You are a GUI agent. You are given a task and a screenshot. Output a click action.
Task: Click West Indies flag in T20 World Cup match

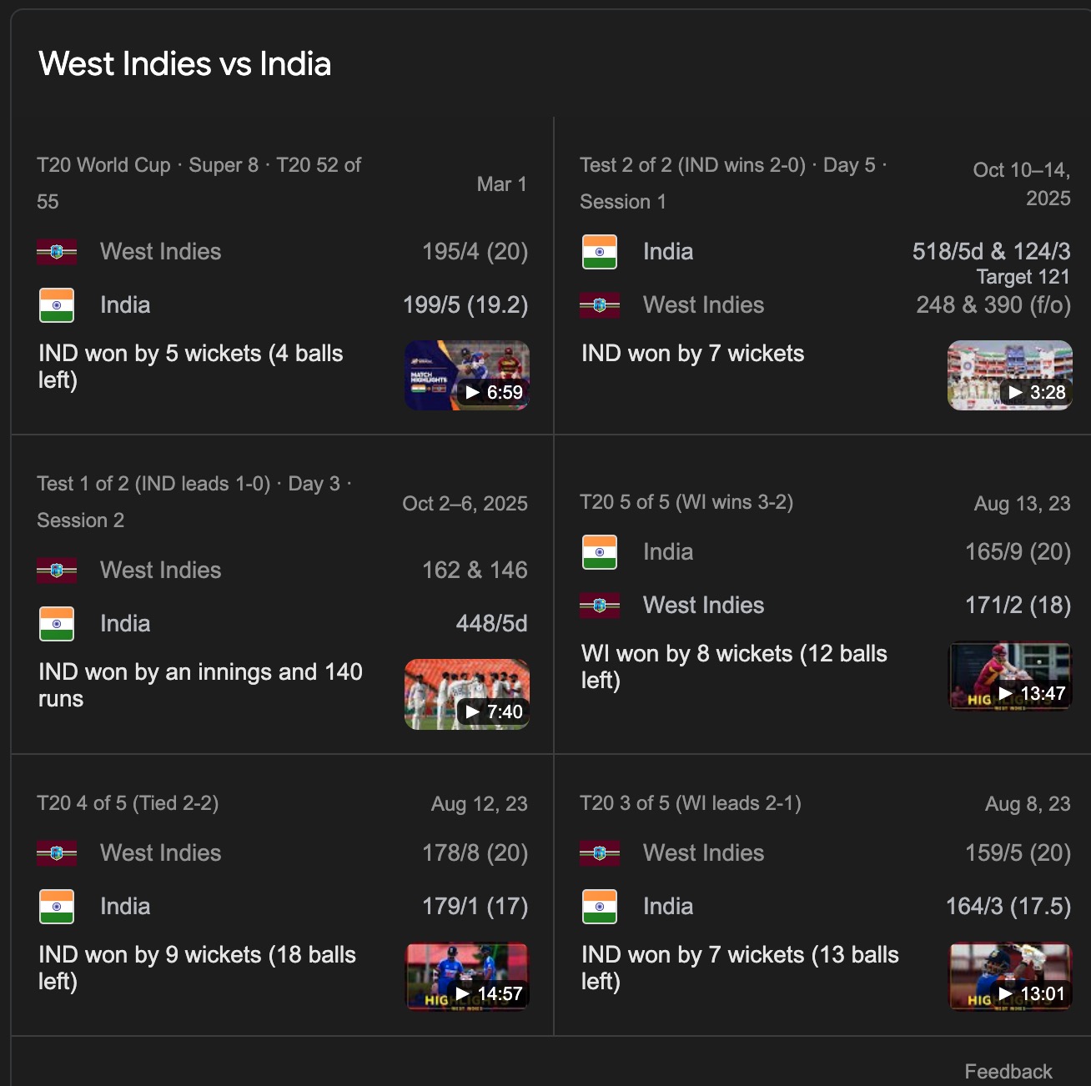(x=57, y=252)
